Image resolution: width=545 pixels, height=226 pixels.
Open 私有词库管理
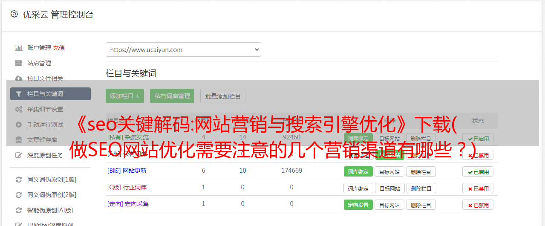pos(172,96)
